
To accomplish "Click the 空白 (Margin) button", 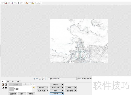I will pos(22,94).
